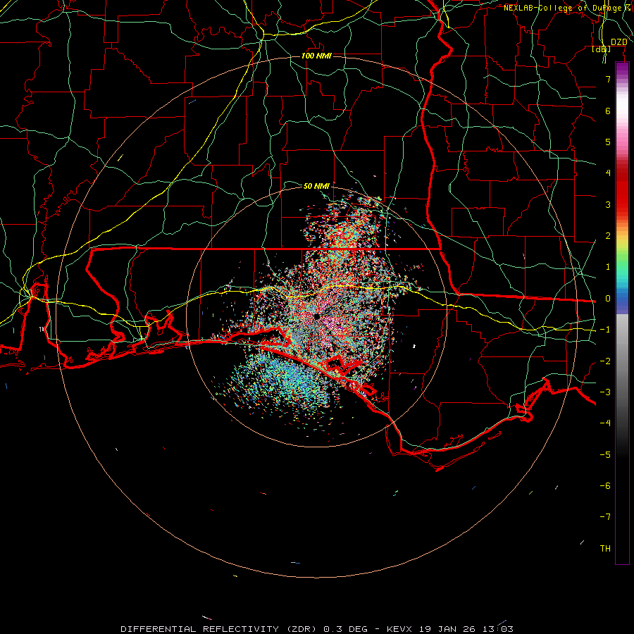Click the scale value -5 label
Screen dimensions: 634x634
point(605,455)
